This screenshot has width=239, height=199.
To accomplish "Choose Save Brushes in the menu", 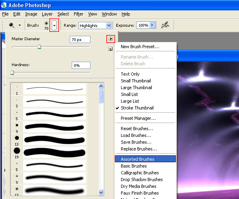I will [x=145, y=142].
